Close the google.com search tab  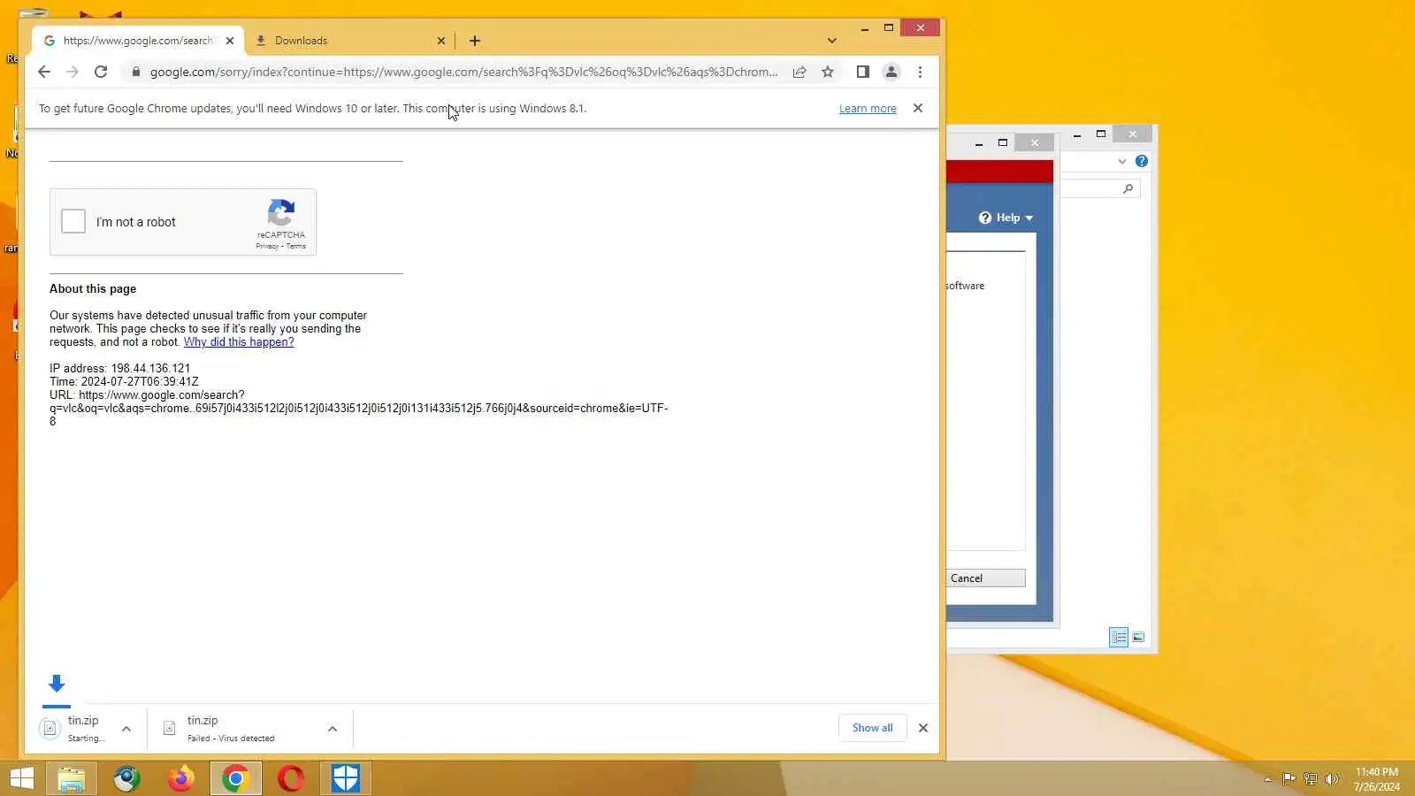[x=230, y=41]
